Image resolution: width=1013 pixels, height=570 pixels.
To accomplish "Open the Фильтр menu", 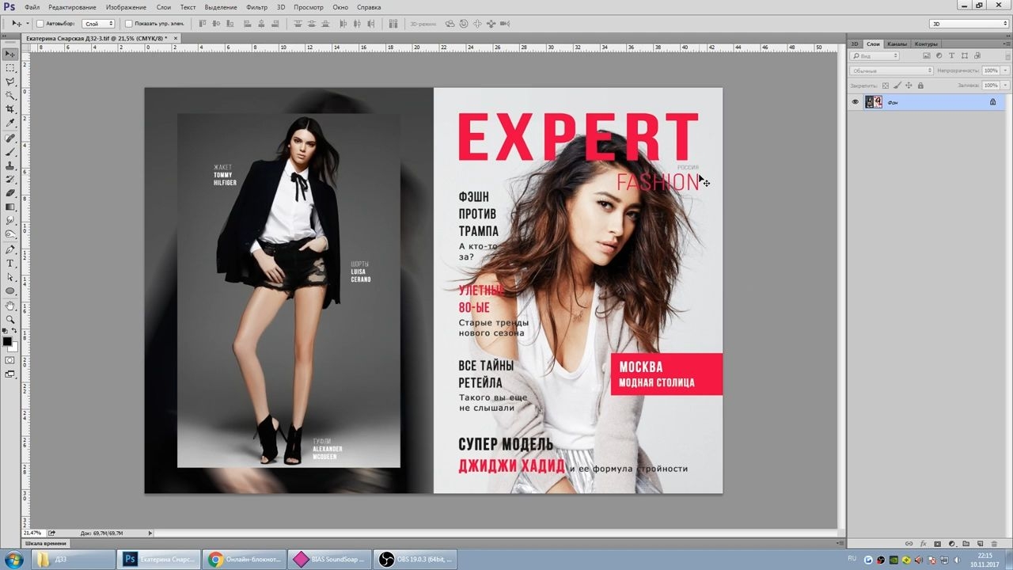I will point(256,7).
